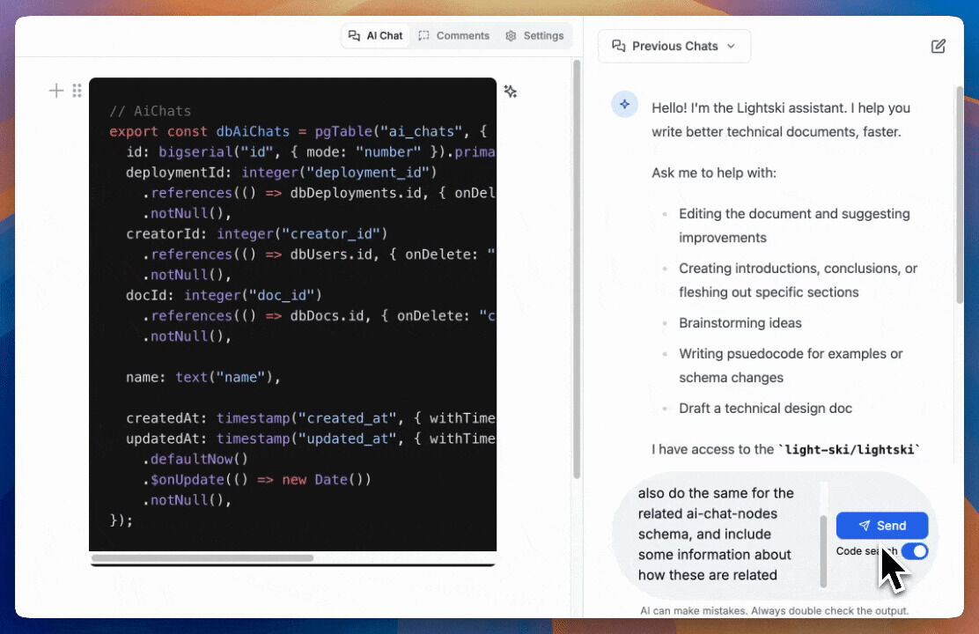This screenshot has width=979, height=634.
Task: Send the chat message
Action: click(x=881, y=526)
